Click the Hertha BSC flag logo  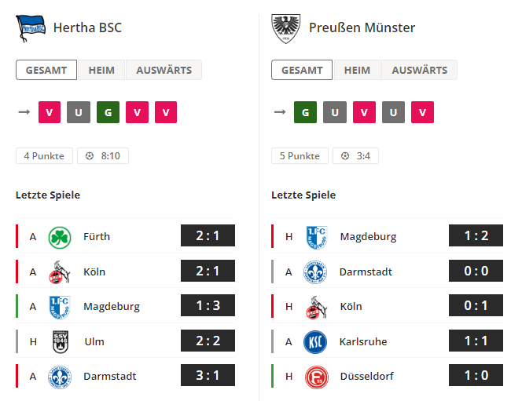pos(31,28)
